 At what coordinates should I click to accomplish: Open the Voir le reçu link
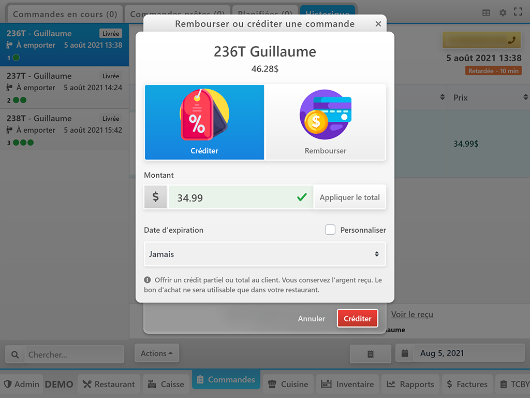click(x=412, y=314)
